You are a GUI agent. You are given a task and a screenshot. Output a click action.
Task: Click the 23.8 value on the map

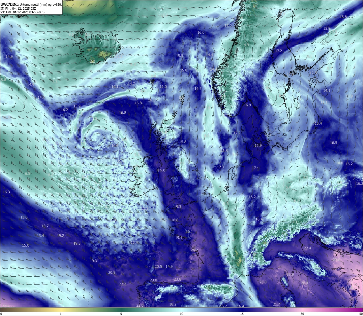[x=178, y=279]
